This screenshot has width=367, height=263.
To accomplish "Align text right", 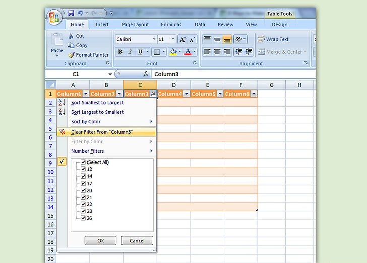I will (x=227, y=51).
